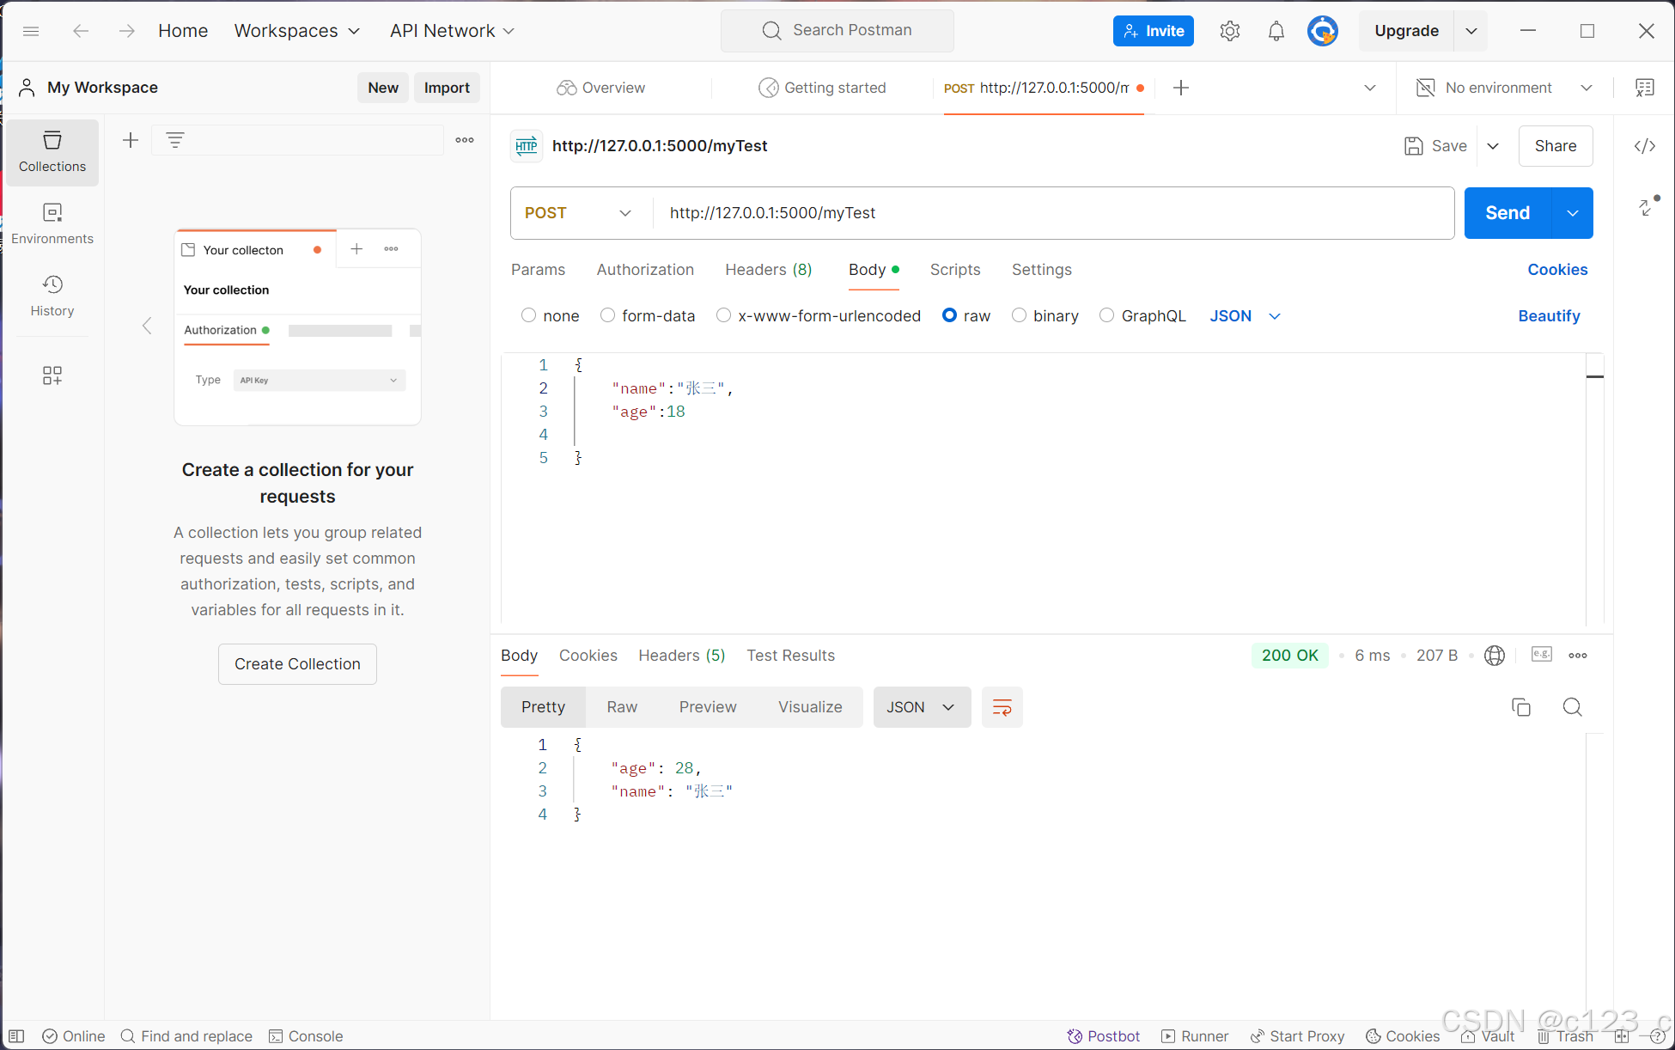Click the Create Collection button
The width and height of the screenshot is (1675, 1050).
[x=297, y=664]
